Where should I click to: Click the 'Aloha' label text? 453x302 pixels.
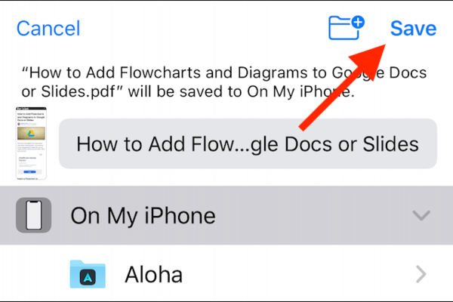point(154,274)
